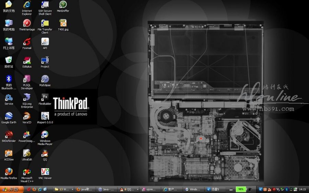Switch to the 迅雷5 taskbar window
The height and width of the screenshot is (193, 309).
tap(216, 189)
